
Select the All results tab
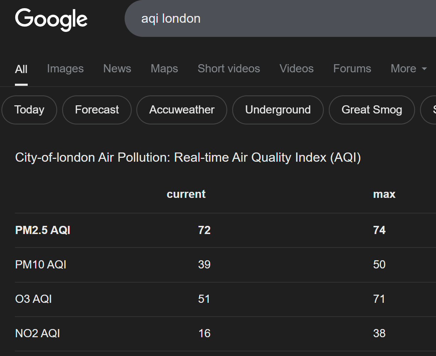click(21, 69)
